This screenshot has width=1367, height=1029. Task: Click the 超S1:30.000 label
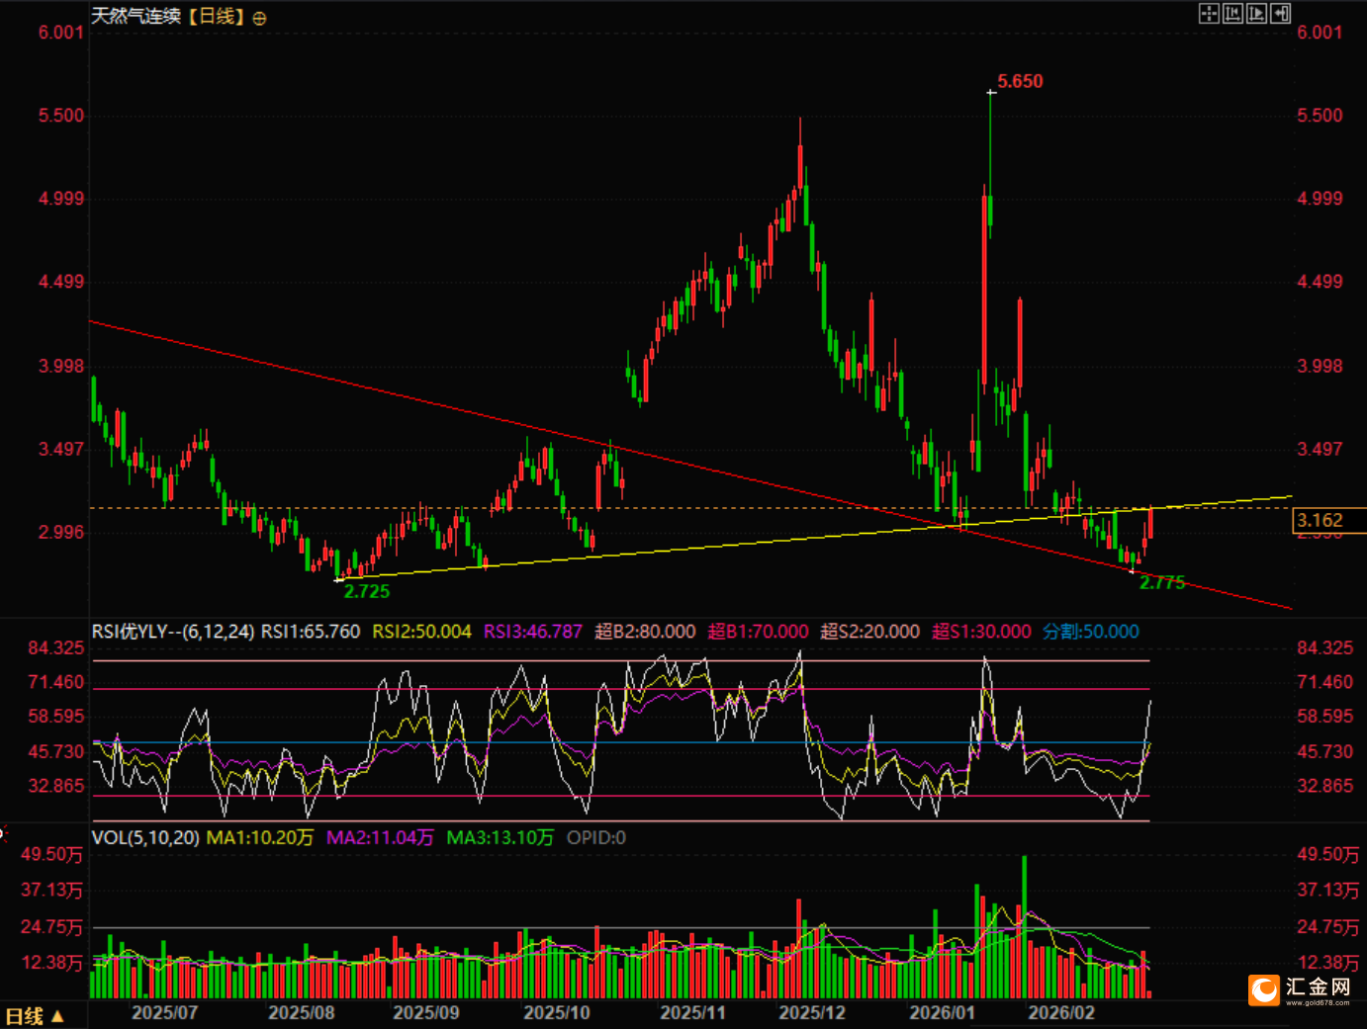coord(981,631)
